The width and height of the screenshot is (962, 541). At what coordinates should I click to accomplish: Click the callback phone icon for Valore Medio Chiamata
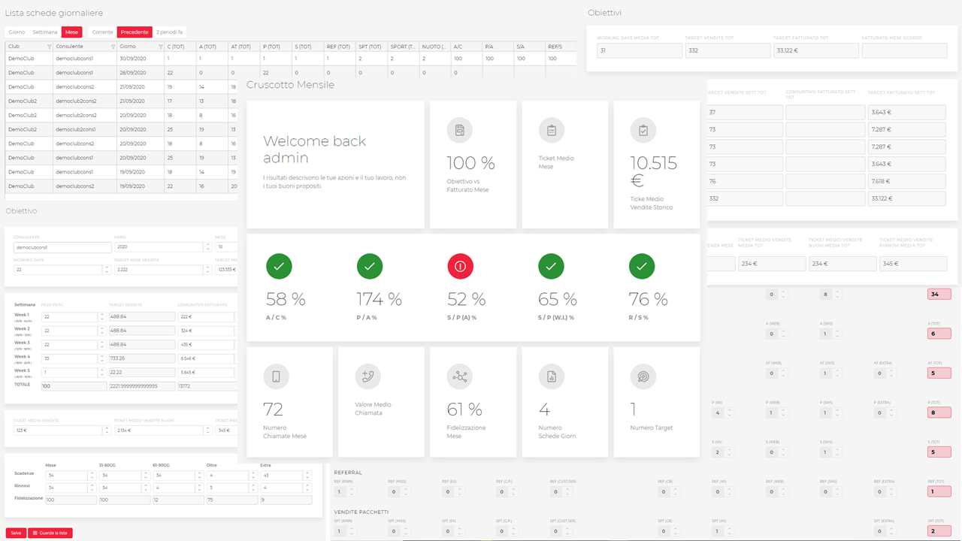368,376
